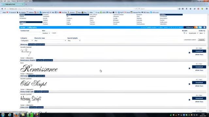Viewport: 209px width, 117px height.
Task: Open the Amazon bookmark in bookmarks bar
Action: pyautogui.click(x=71, y=12)
